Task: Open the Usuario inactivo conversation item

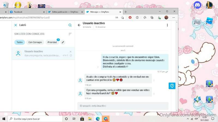Action: pos(43,53)
